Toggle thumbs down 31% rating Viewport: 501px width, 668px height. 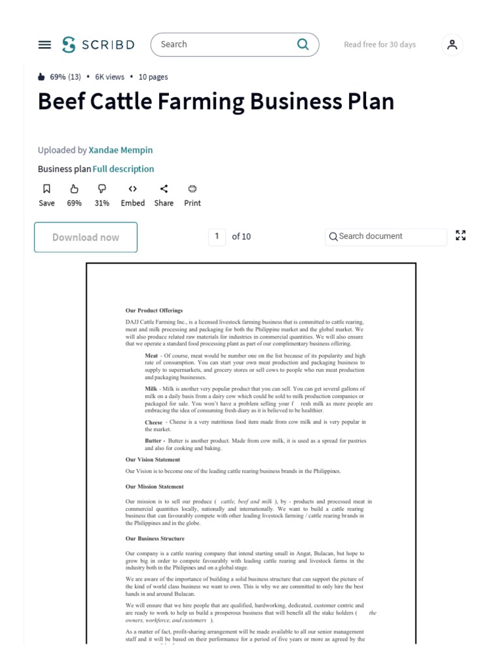coord(102,189)
